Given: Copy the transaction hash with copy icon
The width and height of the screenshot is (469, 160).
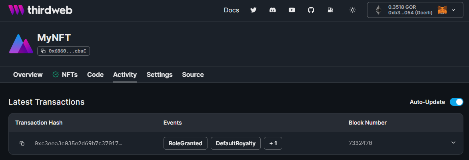Looking at the screenshot, I should 22,143.
